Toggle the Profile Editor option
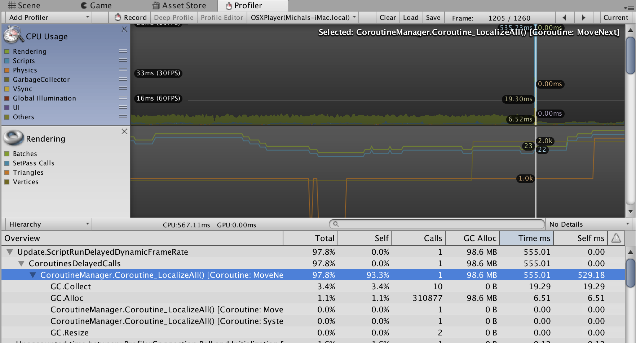This screenshot has width=636, height=343. click(222, 17)
